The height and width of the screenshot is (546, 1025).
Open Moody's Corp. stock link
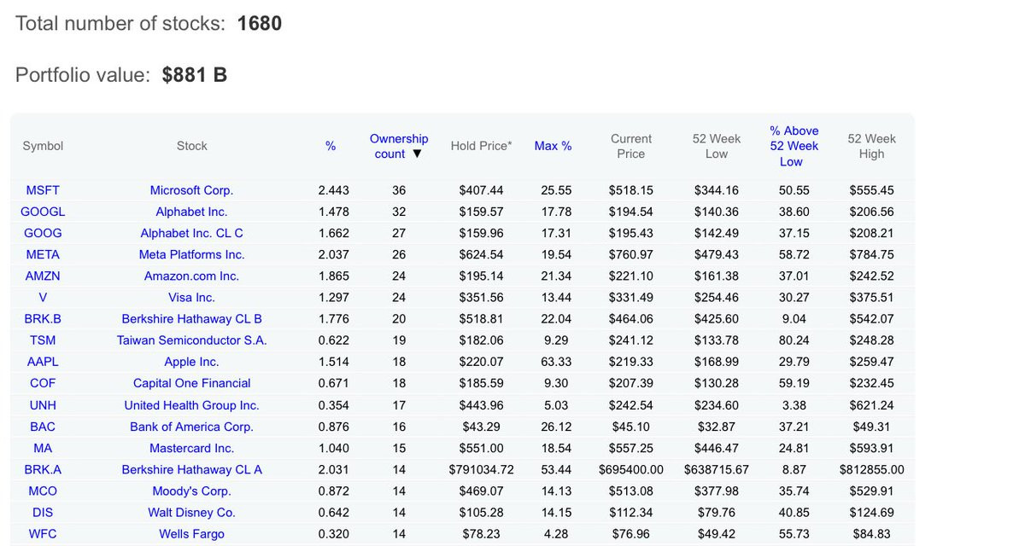click(191, 491)
